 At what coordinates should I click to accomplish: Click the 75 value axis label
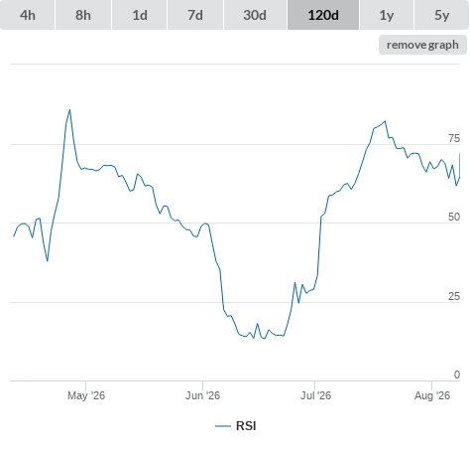tap(454, 138)
